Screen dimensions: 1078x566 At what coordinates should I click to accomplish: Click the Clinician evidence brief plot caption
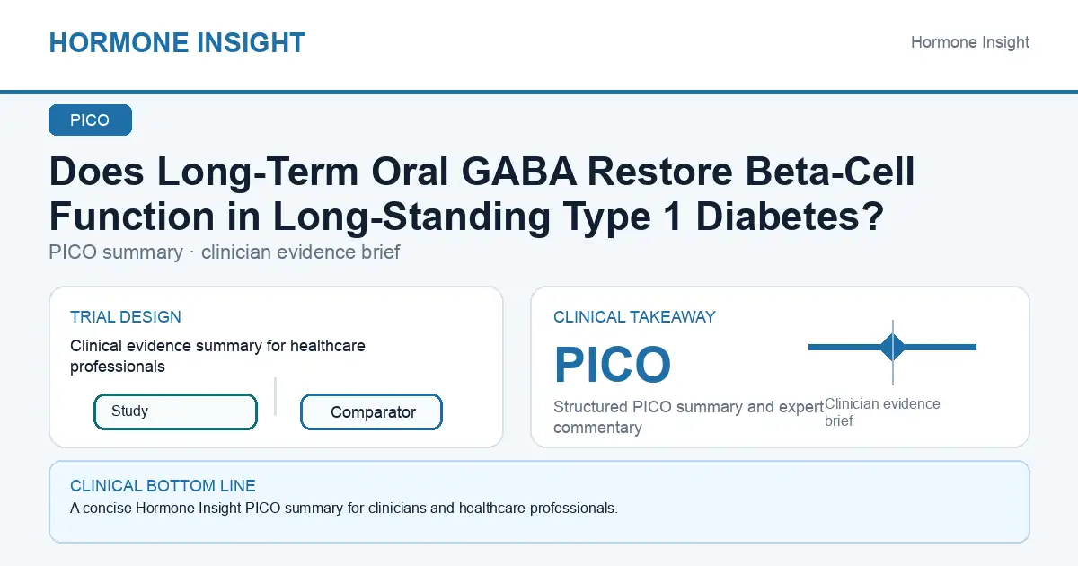click(882, 412)
